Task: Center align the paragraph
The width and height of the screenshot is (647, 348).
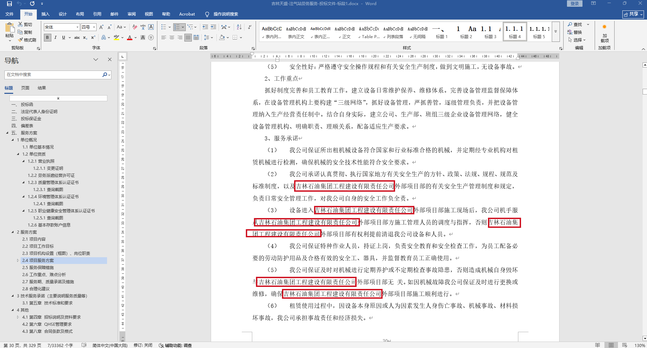Action: pyautogui.click(x=172, y=37)
